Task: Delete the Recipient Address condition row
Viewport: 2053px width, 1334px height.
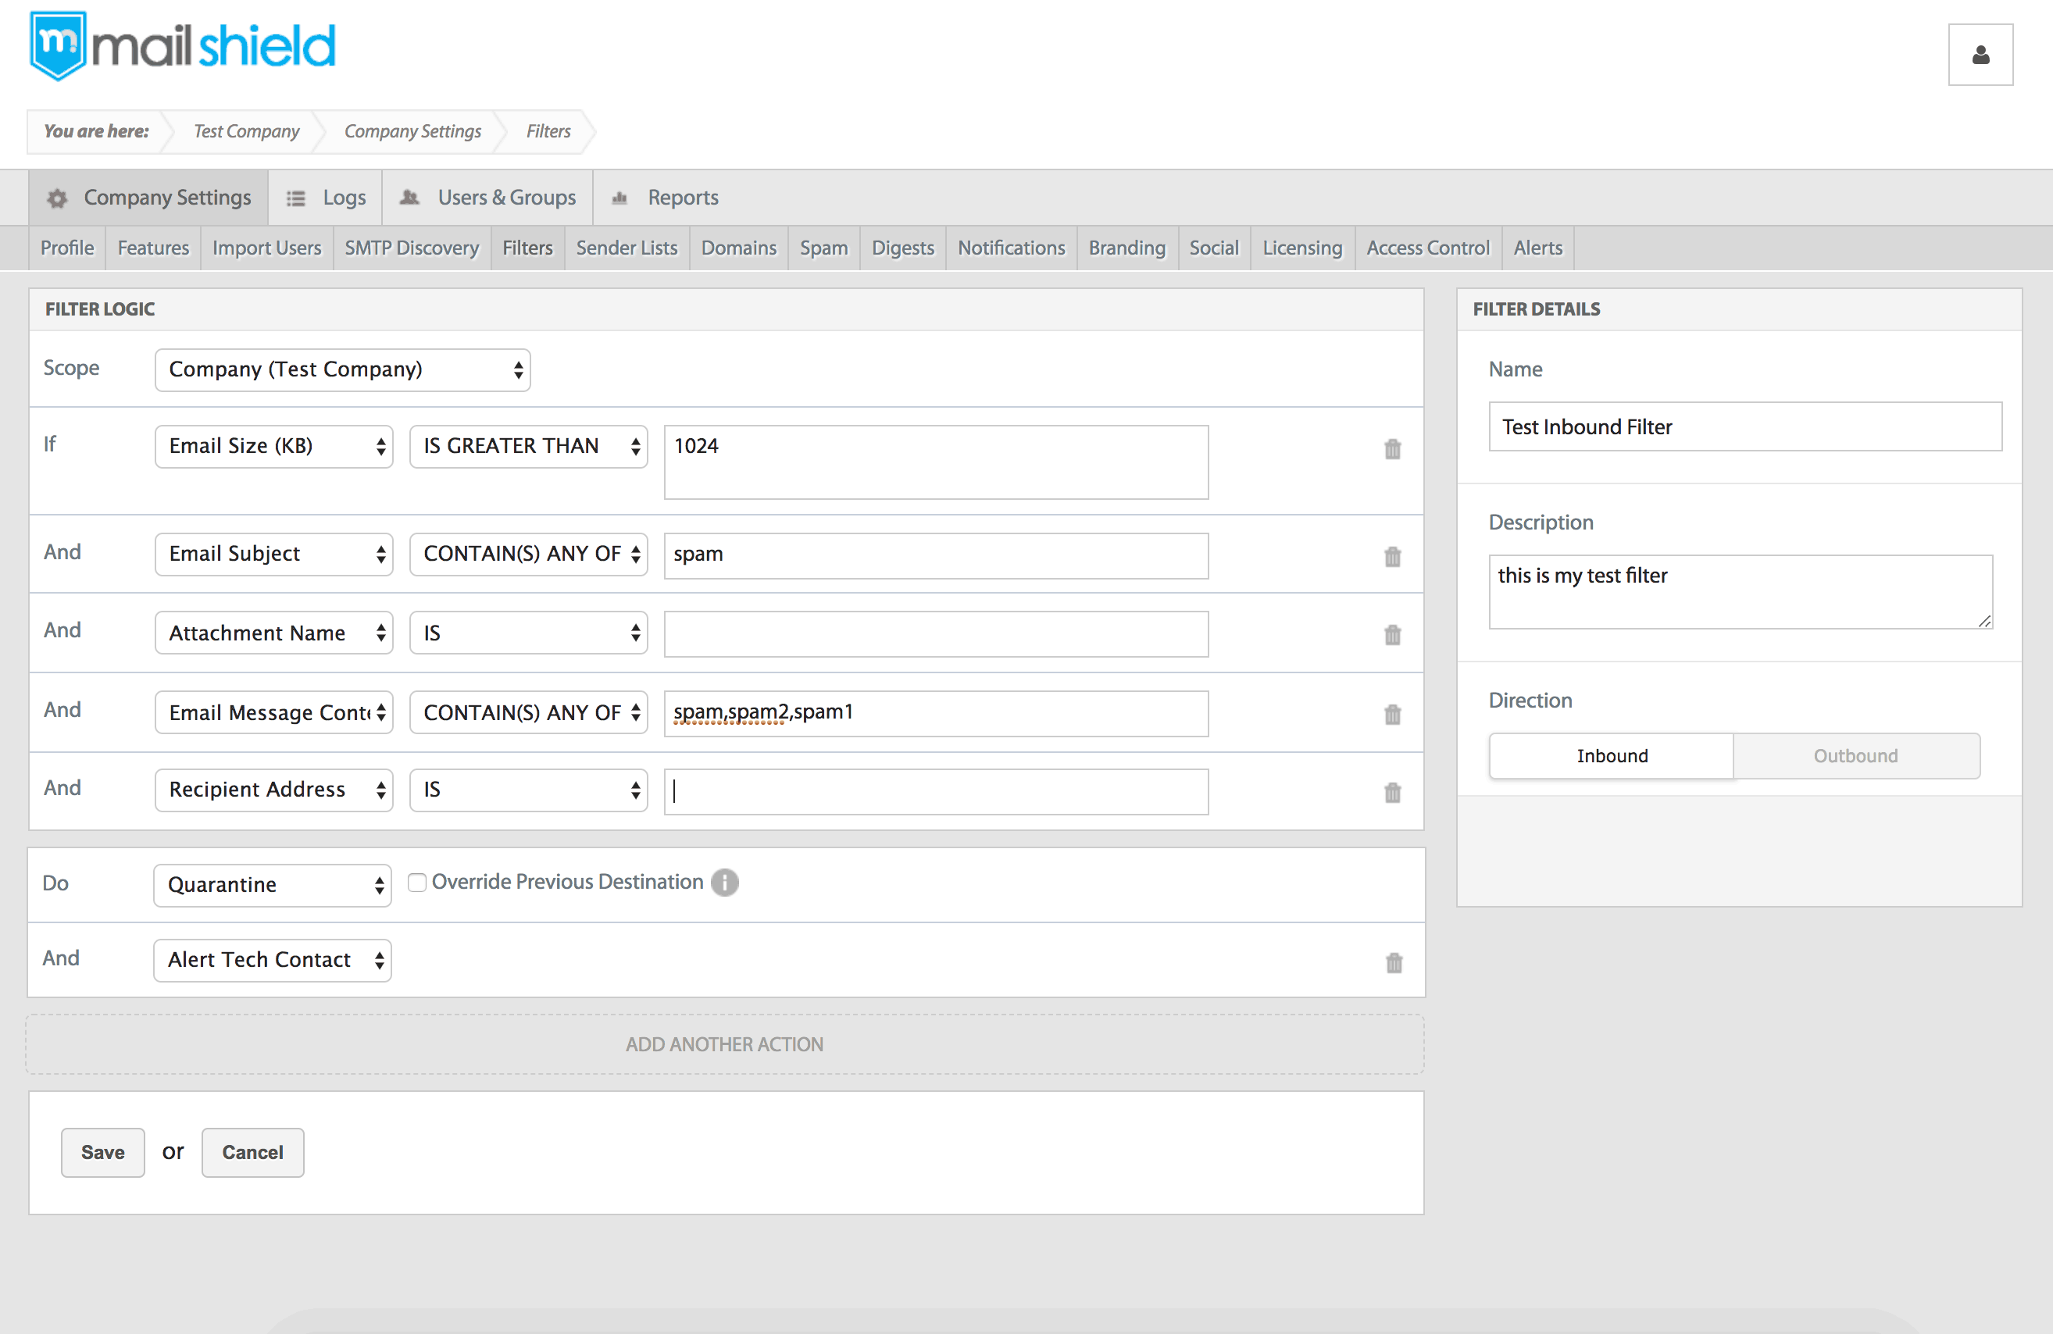Action: coord(1392,792)
